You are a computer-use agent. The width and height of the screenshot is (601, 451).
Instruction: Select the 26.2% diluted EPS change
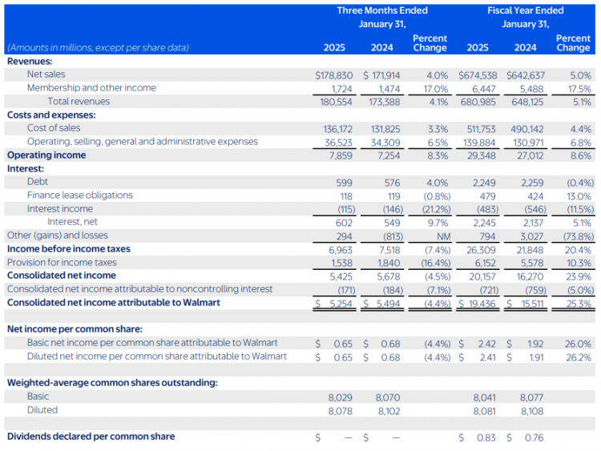tap(579, 357)
